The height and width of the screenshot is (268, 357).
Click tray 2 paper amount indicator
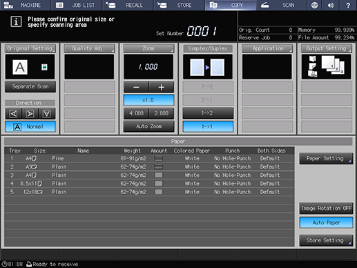159,166
